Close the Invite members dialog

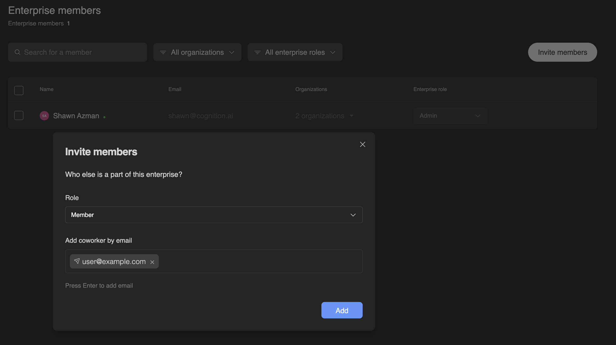pos(362,144)
